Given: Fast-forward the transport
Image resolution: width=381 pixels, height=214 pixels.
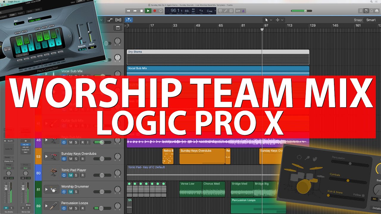Looking at the screenshot, I should pyautogui.click(x=135, y=11).
